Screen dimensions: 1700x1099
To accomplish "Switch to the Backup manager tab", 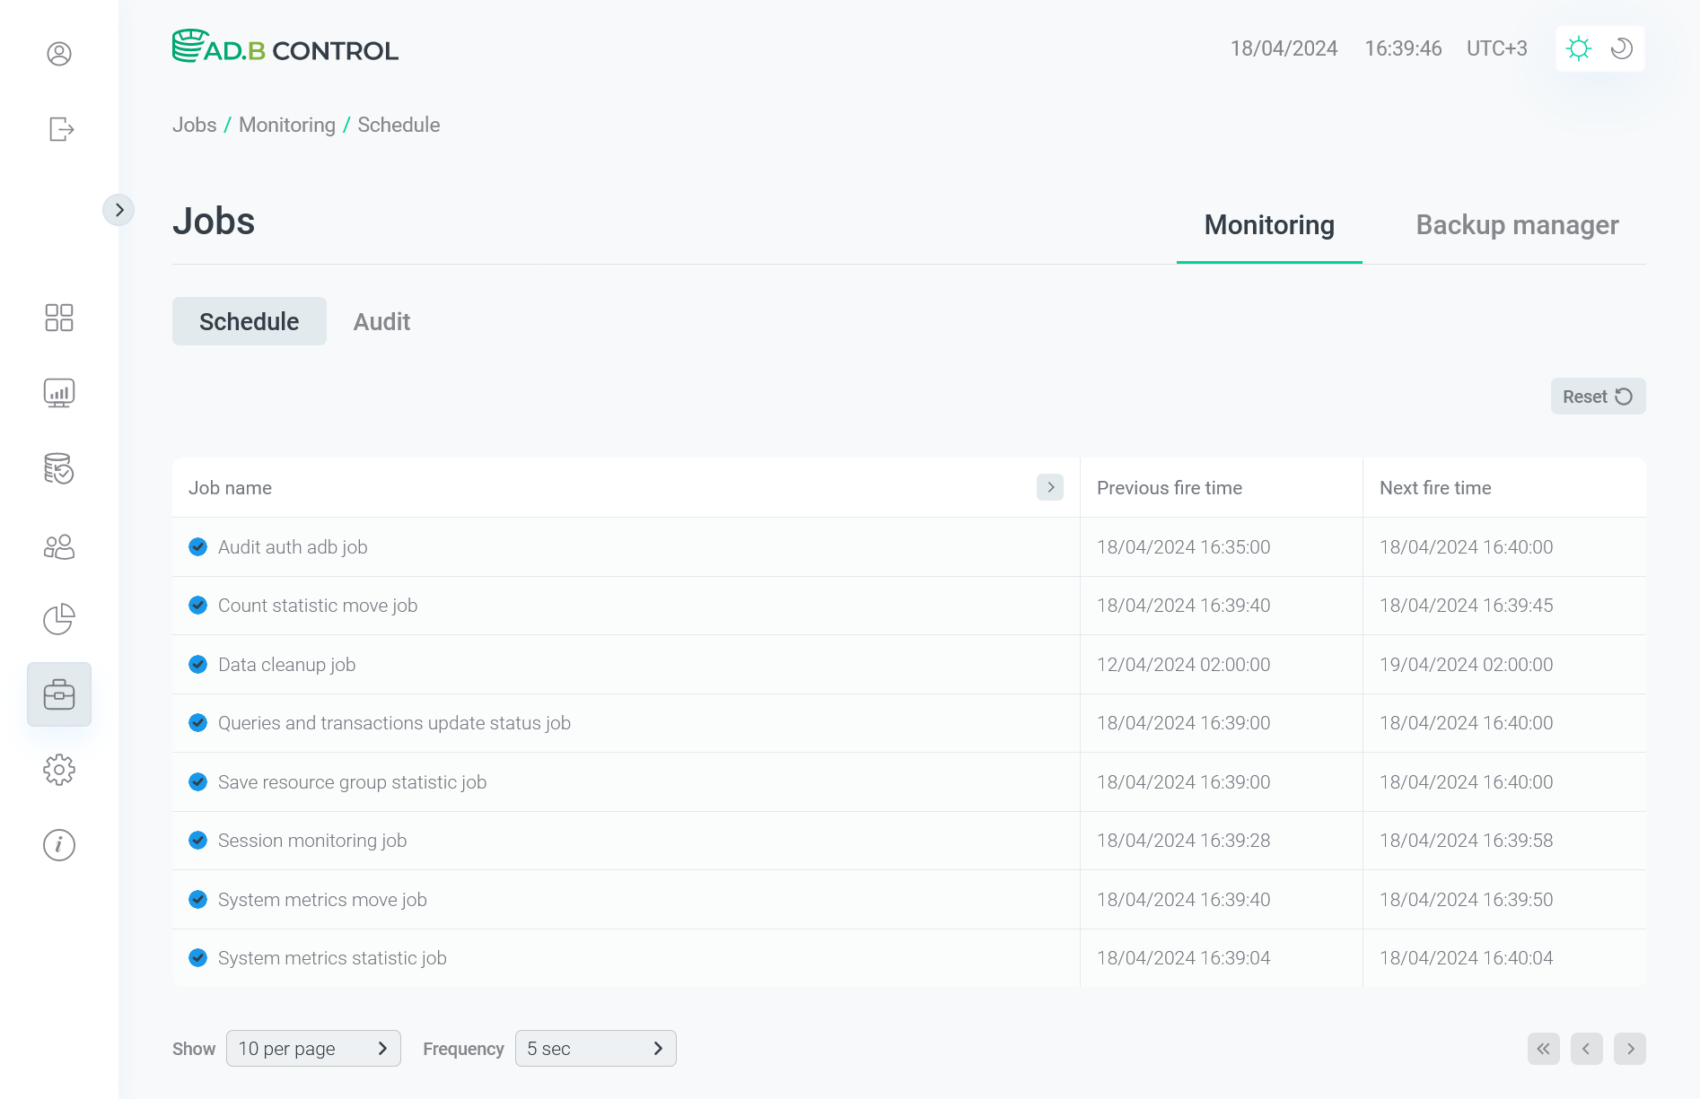I will (1517, 224).
